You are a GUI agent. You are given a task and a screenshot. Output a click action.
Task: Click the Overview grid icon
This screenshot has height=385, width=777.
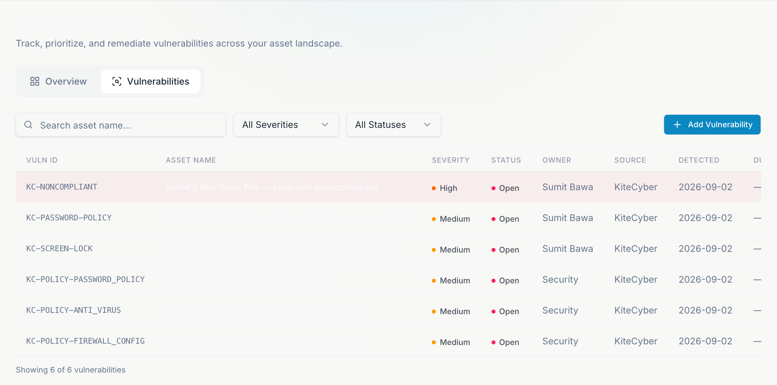point(35,81)
